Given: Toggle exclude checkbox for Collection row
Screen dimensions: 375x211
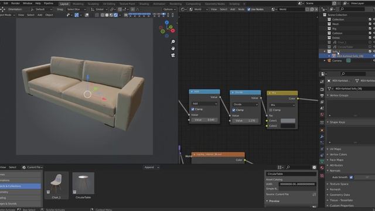Looking at the screenshot, I should 370,19.
